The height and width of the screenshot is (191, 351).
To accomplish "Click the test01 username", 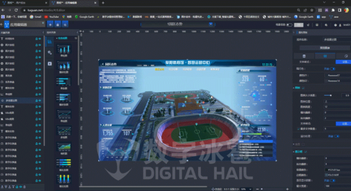I will click(347, 25).
